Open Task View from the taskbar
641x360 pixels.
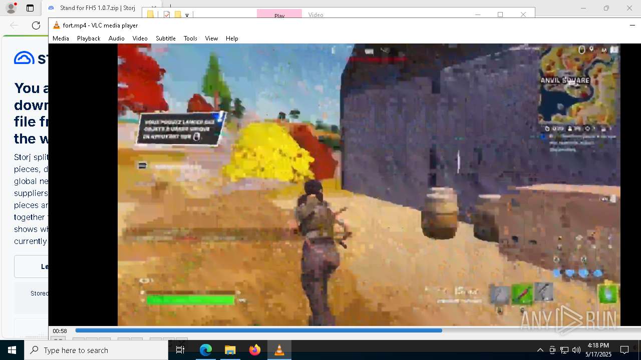coord(180,350)
